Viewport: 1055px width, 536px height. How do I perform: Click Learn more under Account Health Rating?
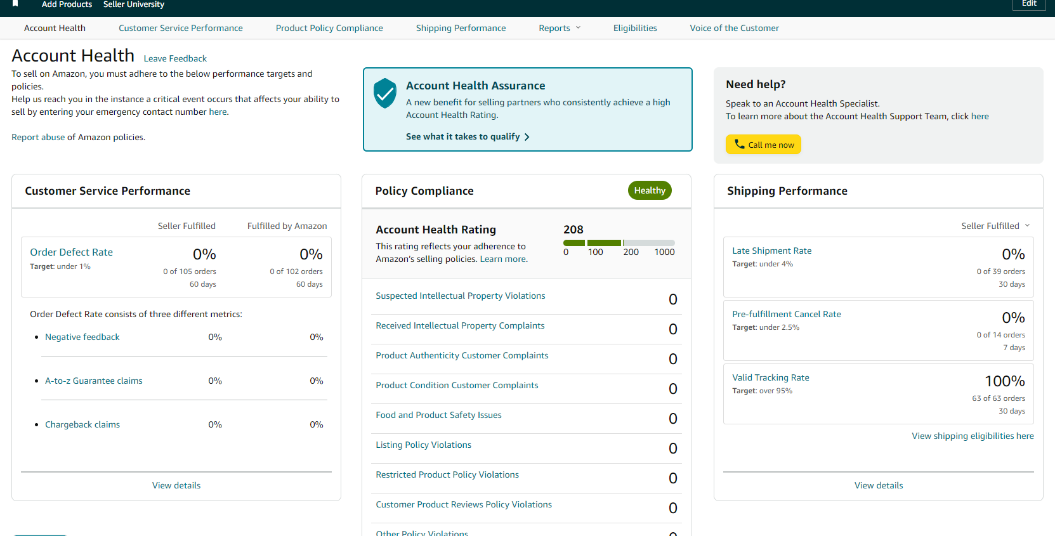click(x=502, y=259)
